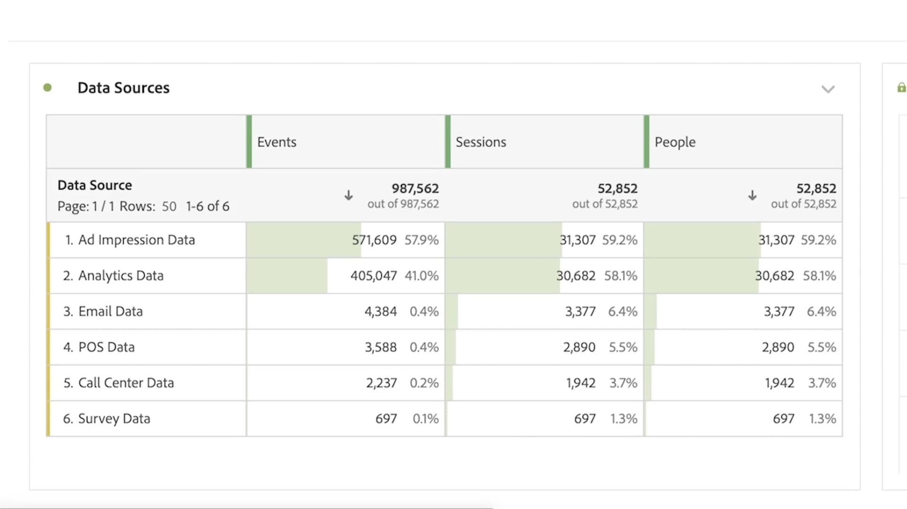
Task: Select the Ad Impression Data row
Action: pos(137,240)
